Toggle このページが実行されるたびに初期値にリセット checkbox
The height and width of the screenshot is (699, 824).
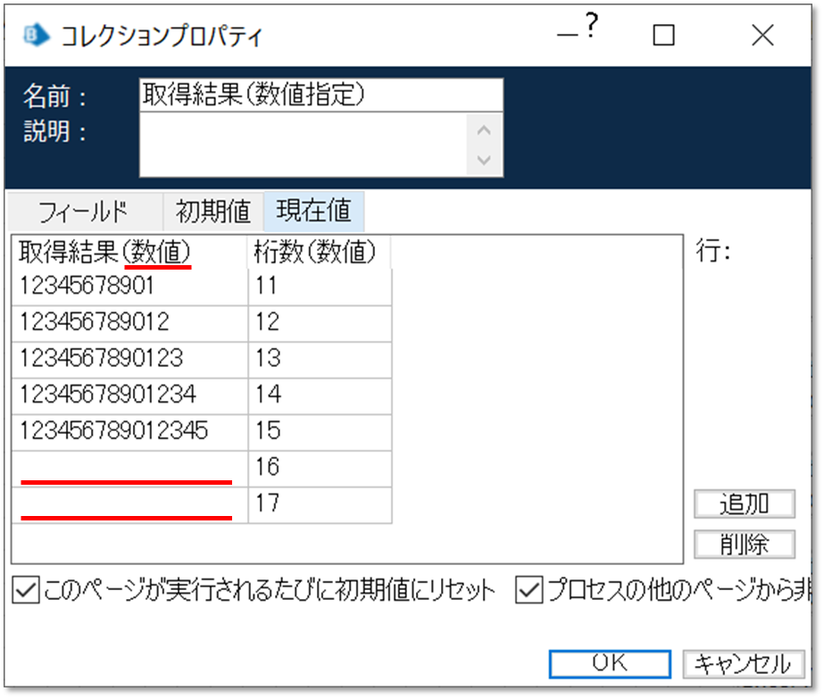click(x=26, y=590)
